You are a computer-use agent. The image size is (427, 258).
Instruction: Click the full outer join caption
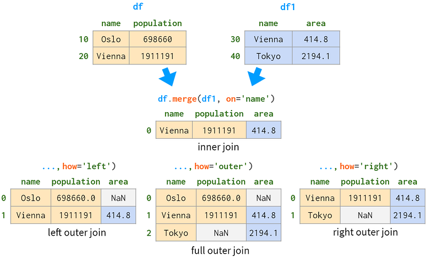coord(220,251)
